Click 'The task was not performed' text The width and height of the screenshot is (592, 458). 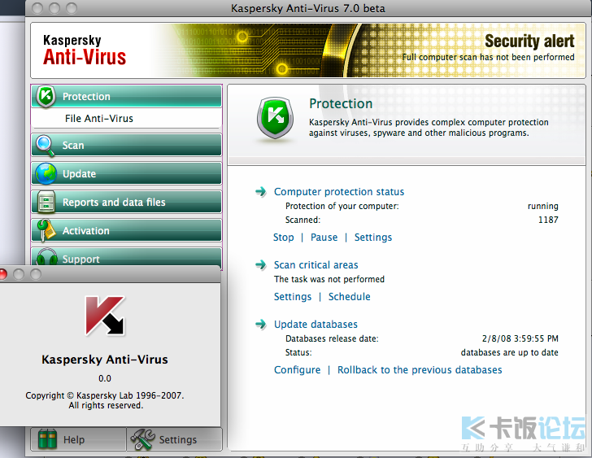pos(329,279)
